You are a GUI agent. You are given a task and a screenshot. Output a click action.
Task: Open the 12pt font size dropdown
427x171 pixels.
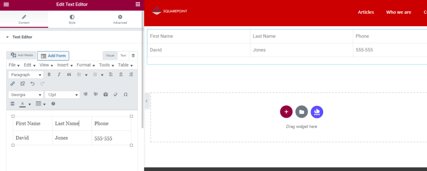(x=63, y=95)
